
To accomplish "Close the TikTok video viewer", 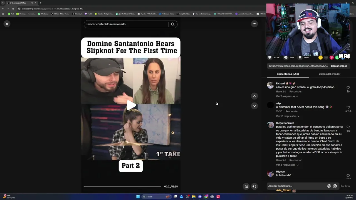I will pyautogui.click(x=7, y=24).
